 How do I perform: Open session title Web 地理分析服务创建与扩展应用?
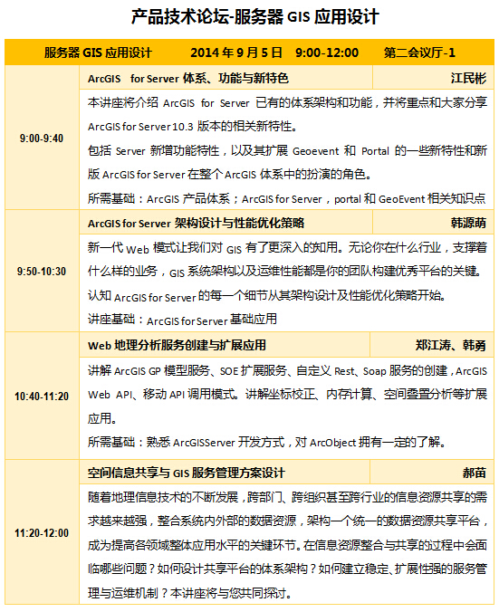coord(177,346)
